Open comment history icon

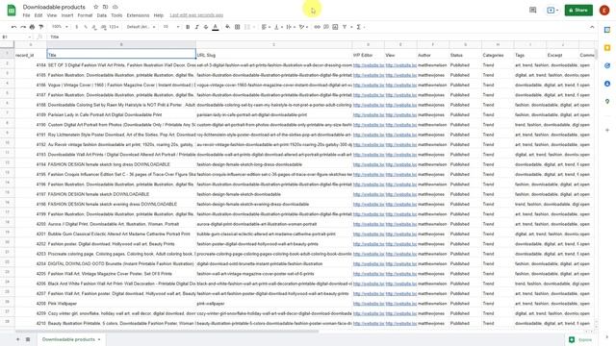tap(532, 11)
